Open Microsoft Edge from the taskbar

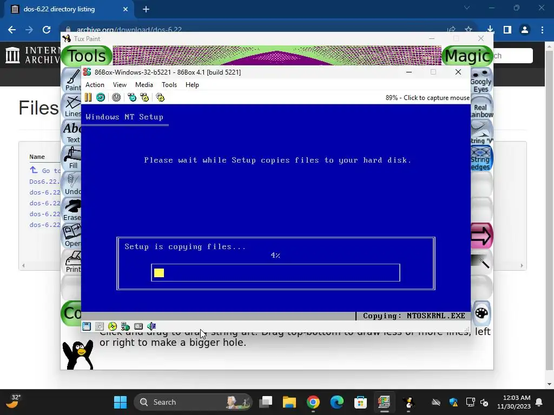coord(337,402)
